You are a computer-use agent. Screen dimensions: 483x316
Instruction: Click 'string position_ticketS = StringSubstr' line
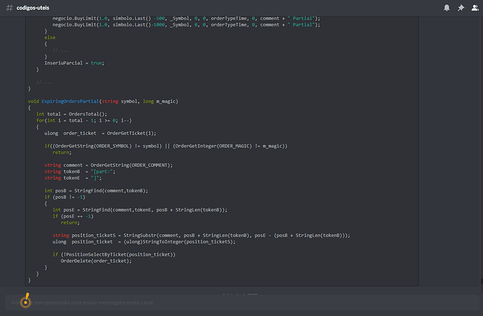pyautogui.click(x=201, y=235)
